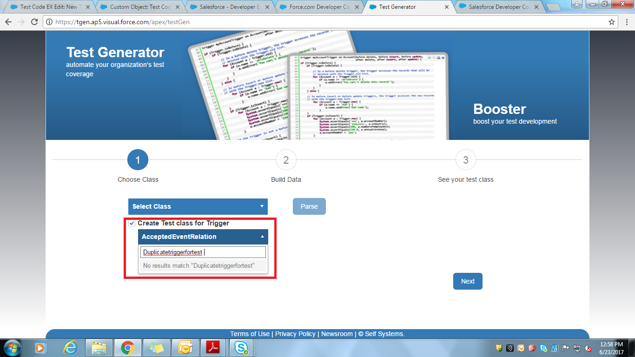
Task: Open Sticky Notes from the taskbar
Action: [x=156, y=348]
